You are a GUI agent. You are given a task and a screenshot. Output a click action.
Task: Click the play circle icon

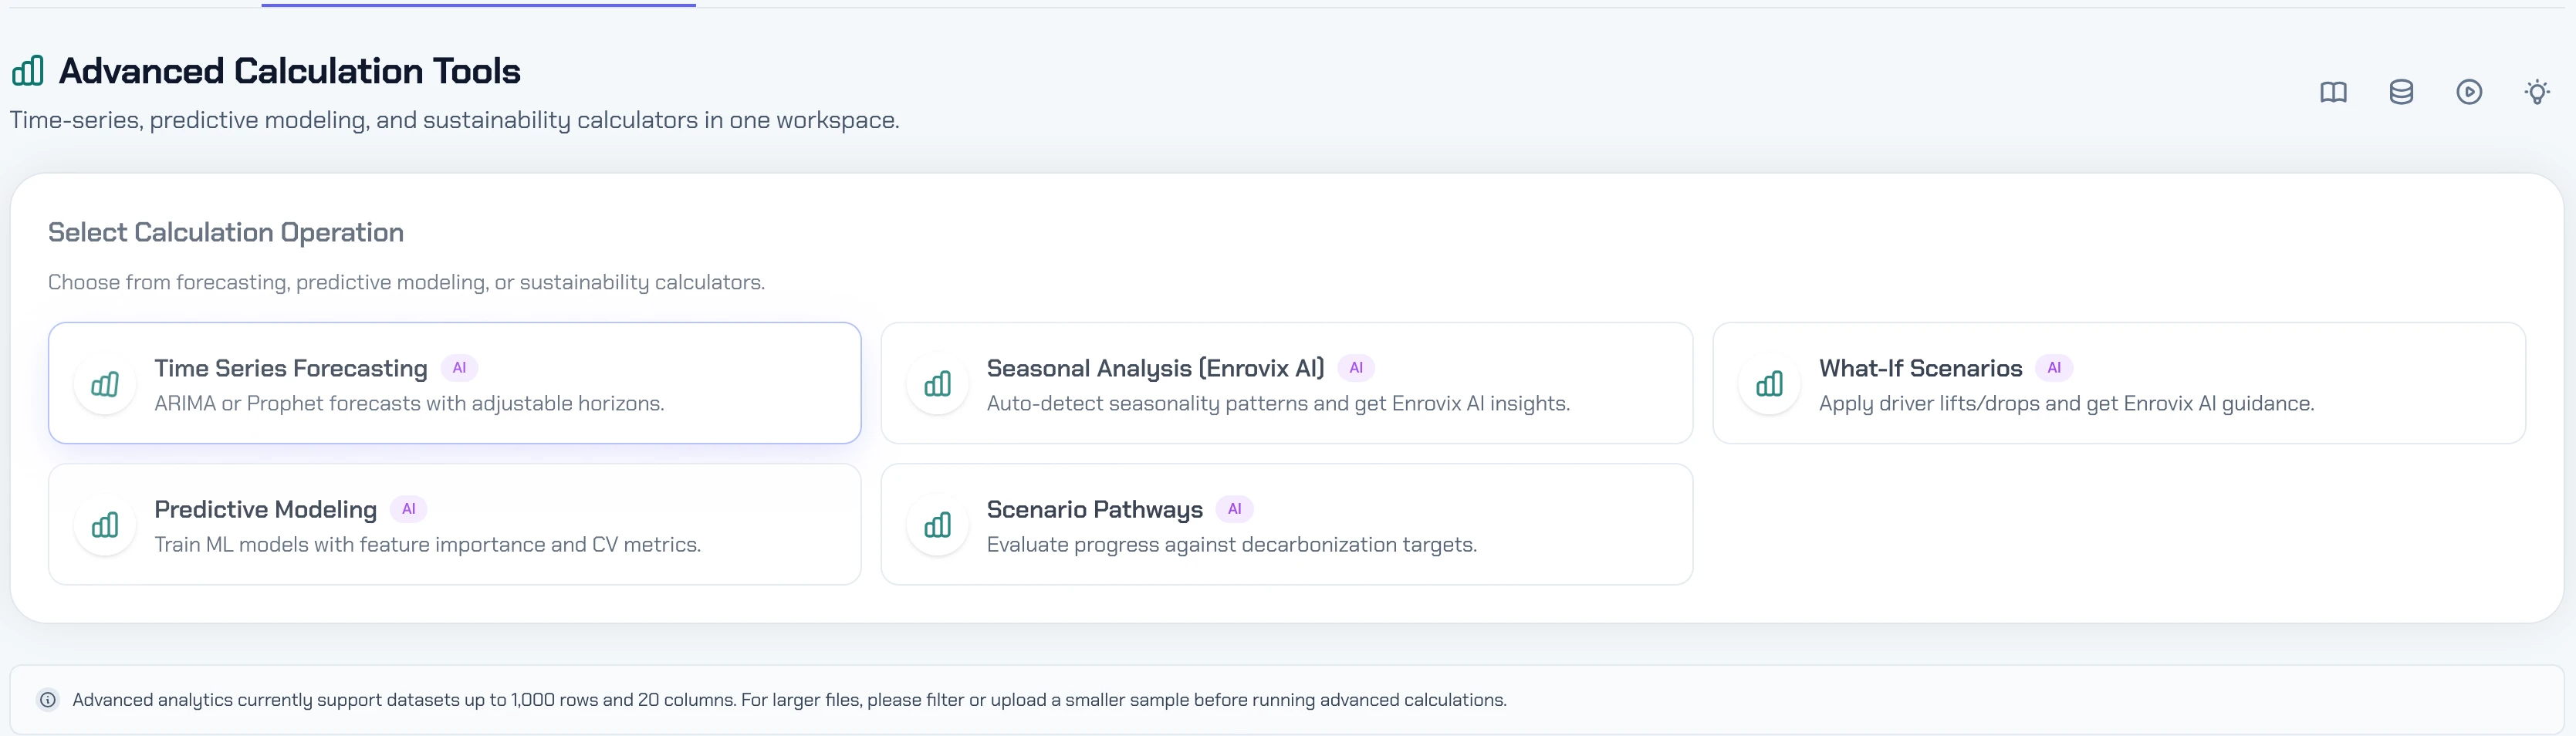point(2469,92)
